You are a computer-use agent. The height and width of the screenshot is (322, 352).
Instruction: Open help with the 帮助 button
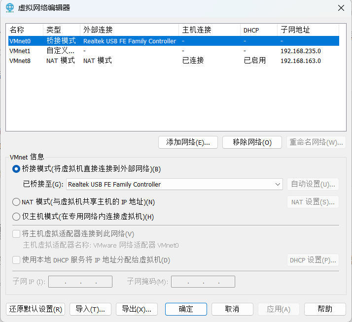(325, 309)
